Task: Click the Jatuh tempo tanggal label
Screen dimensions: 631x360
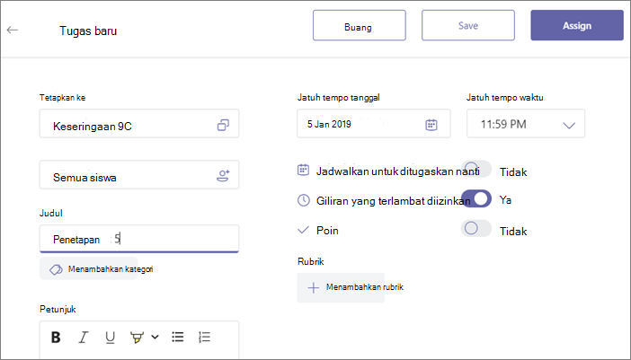Action: (x=339, y=97)
